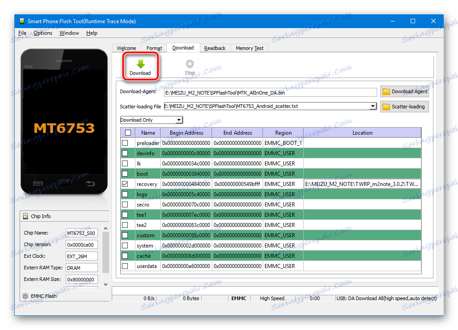Click the MT6753 phone preview image

[64, 121]
